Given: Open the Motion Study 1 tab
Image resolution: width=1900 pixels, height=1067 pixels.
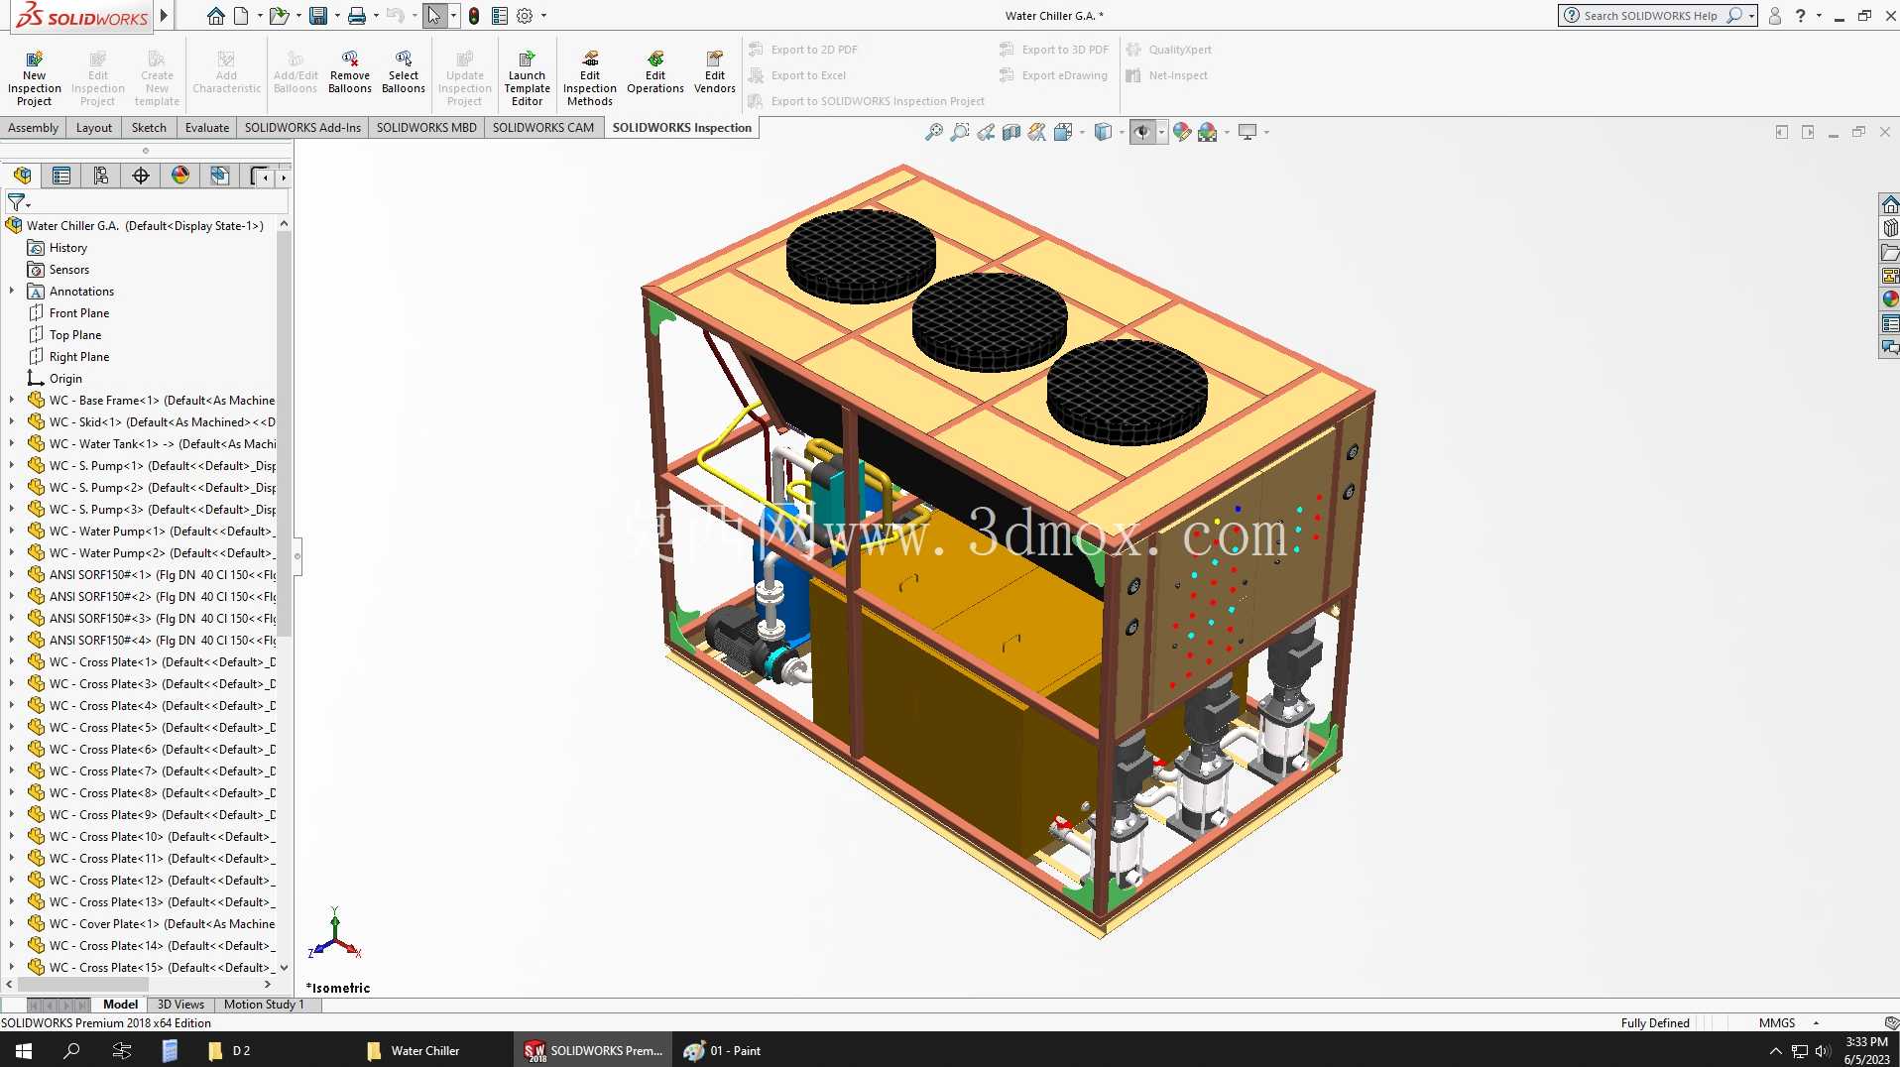Looking at the screenshot, I should point(264,1005).
